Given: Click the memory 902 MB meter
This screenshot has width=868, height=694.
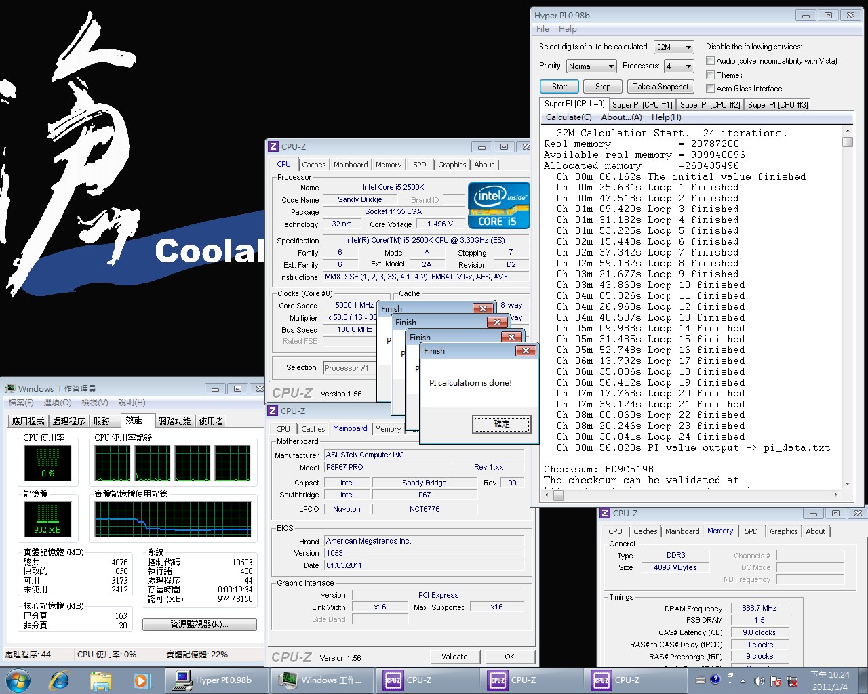Looking at the screenshot, I should click(47, 519).
